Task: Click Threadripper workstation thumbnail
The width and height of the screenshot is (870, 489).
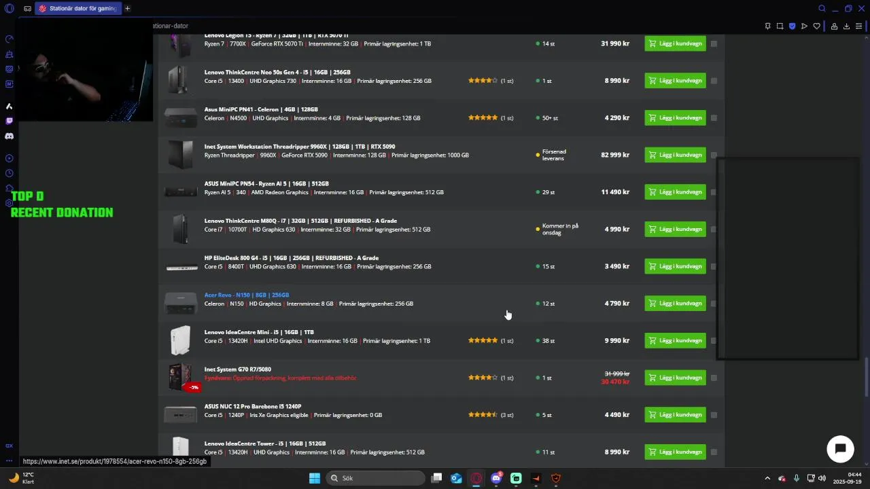Action: [x=181, y=155]
